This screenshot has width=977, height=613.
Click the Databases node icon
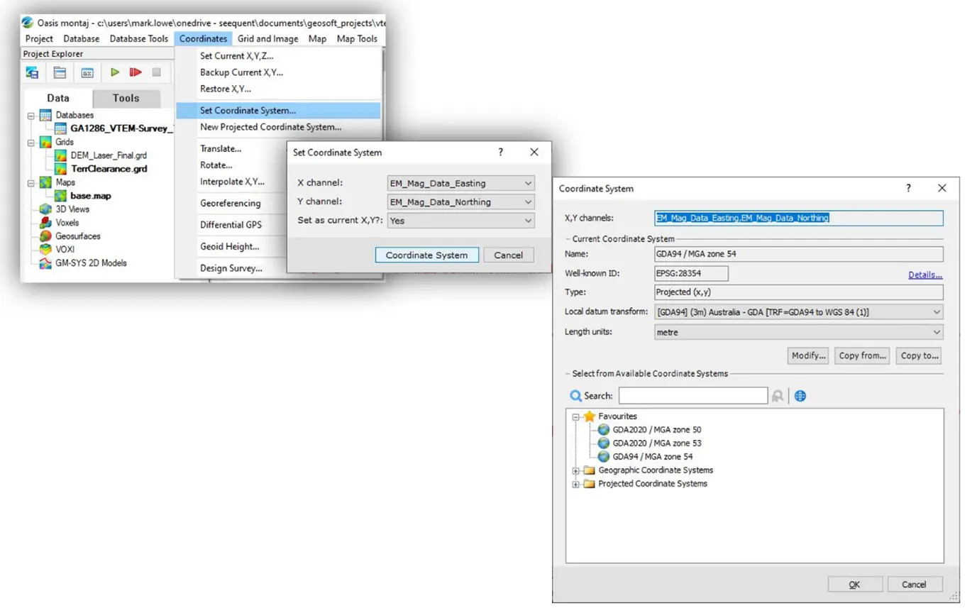click(x=45, y=115)
